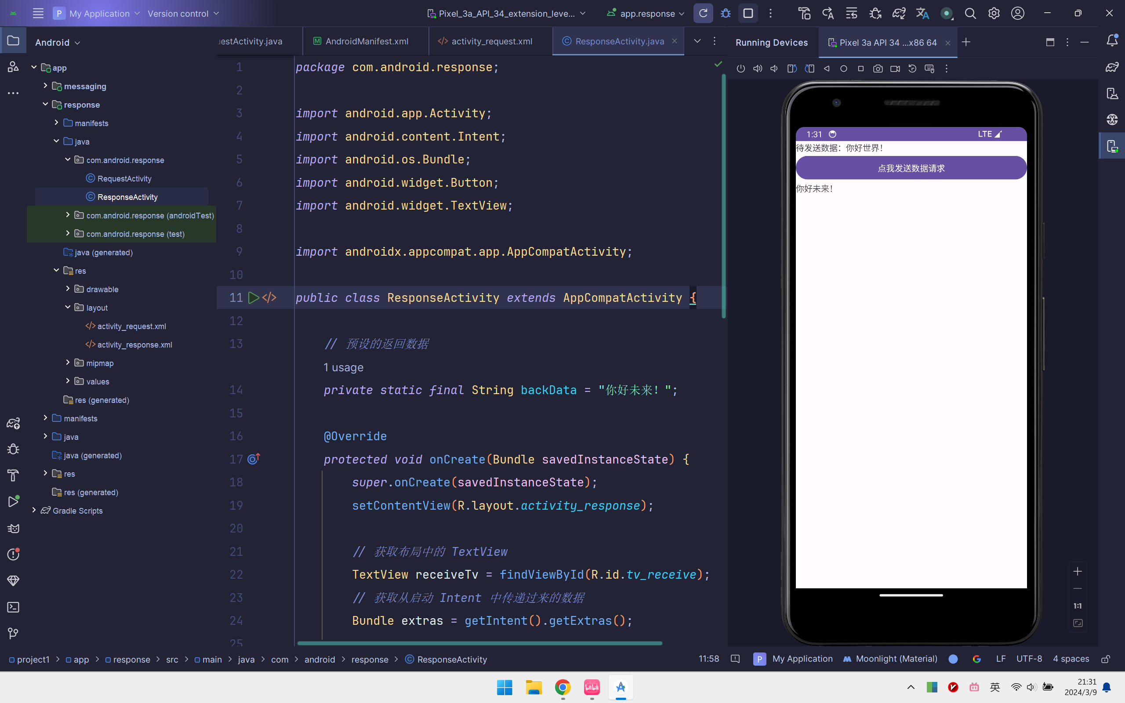Open the app.response run configuration dropdown
1125x703 pixels.
pos(646,14)
